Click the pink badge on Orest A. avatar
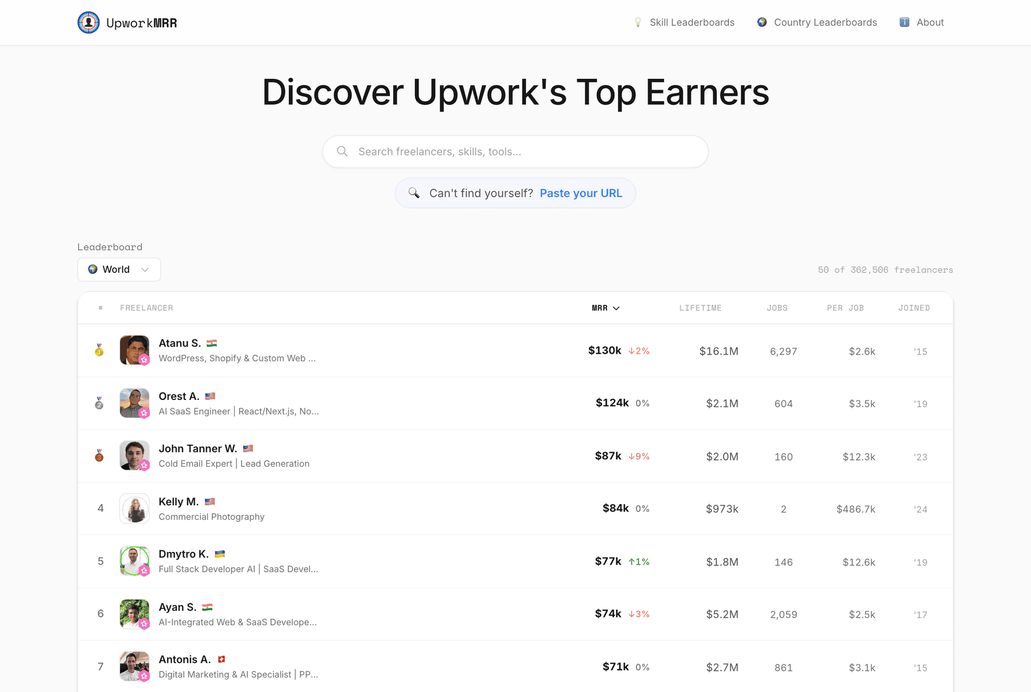 (x=144, y=413)
